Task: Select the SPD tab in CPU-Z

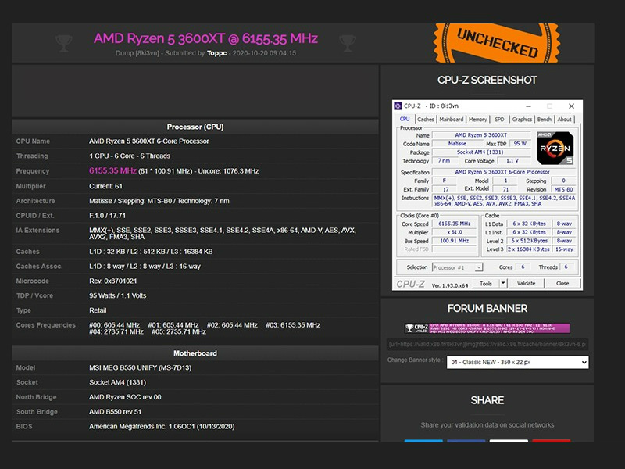Action: (499, 120)
